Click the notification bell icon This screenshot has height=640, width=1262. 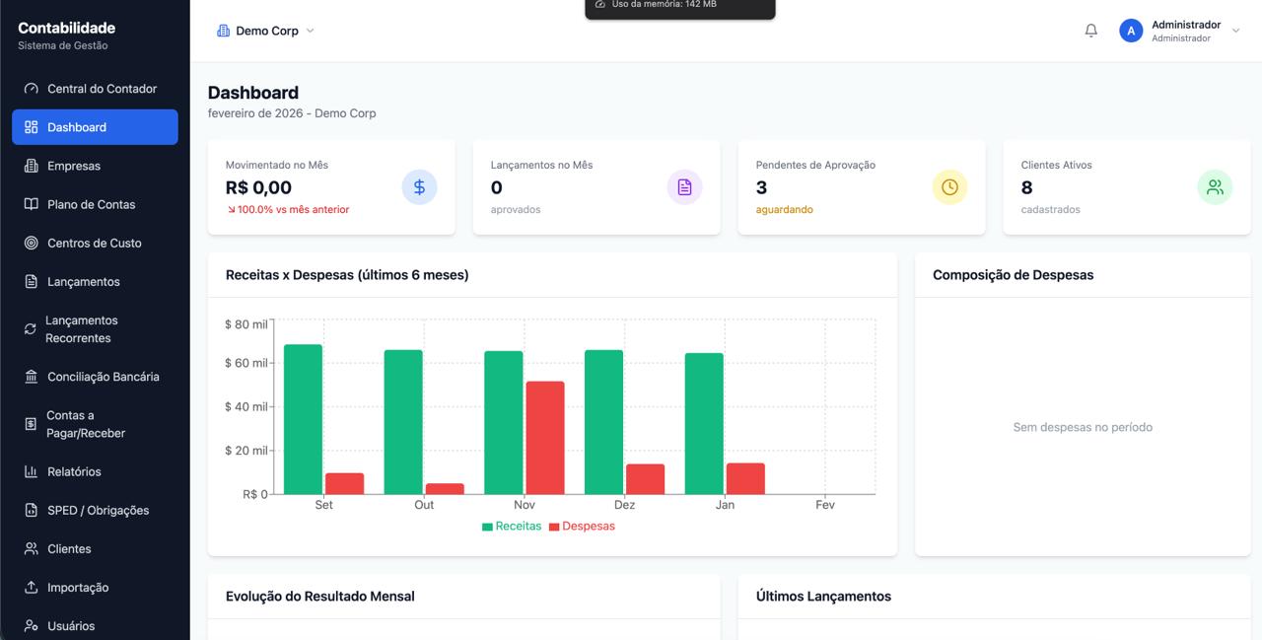tap(1090, 31)
